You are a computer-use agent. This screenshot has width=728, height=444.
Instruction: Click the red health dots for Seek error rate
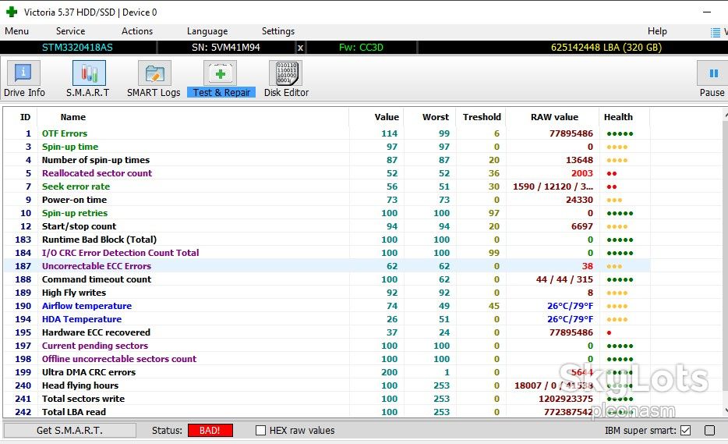(611, 187)
